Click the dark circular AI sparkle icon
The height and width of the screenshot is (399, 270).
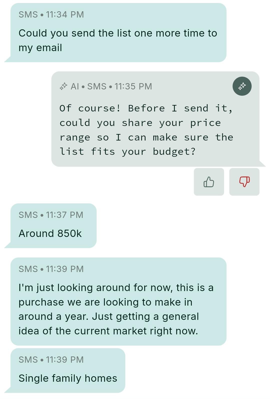[242, 86]
